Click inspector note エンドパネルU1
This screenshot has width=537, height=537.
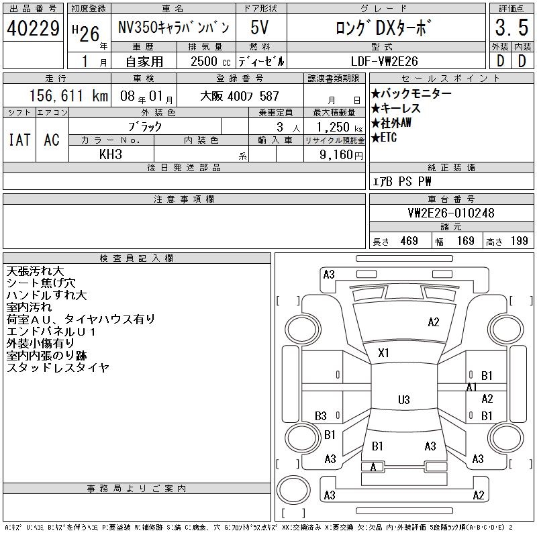pyautogui.click(x=51, y=332)
